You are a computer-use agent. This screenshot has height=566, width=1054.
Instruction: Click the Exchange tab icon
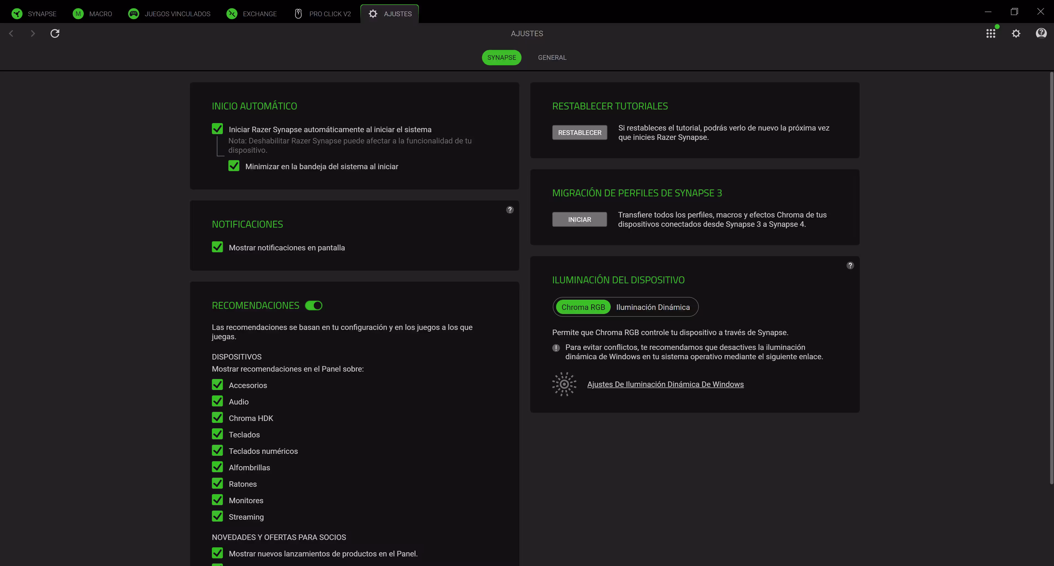point(232,13)
